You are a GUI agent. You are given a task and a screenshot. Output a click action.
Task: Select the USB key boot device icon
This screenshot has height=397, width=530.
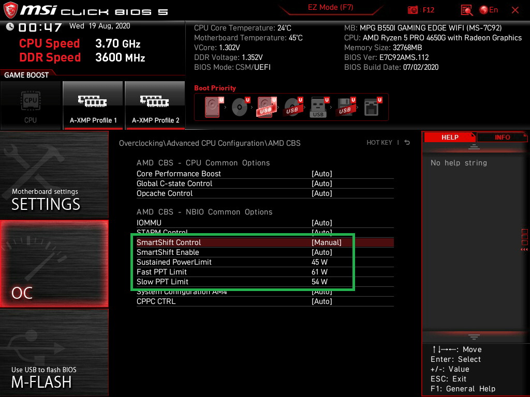[x=319, y=108]
